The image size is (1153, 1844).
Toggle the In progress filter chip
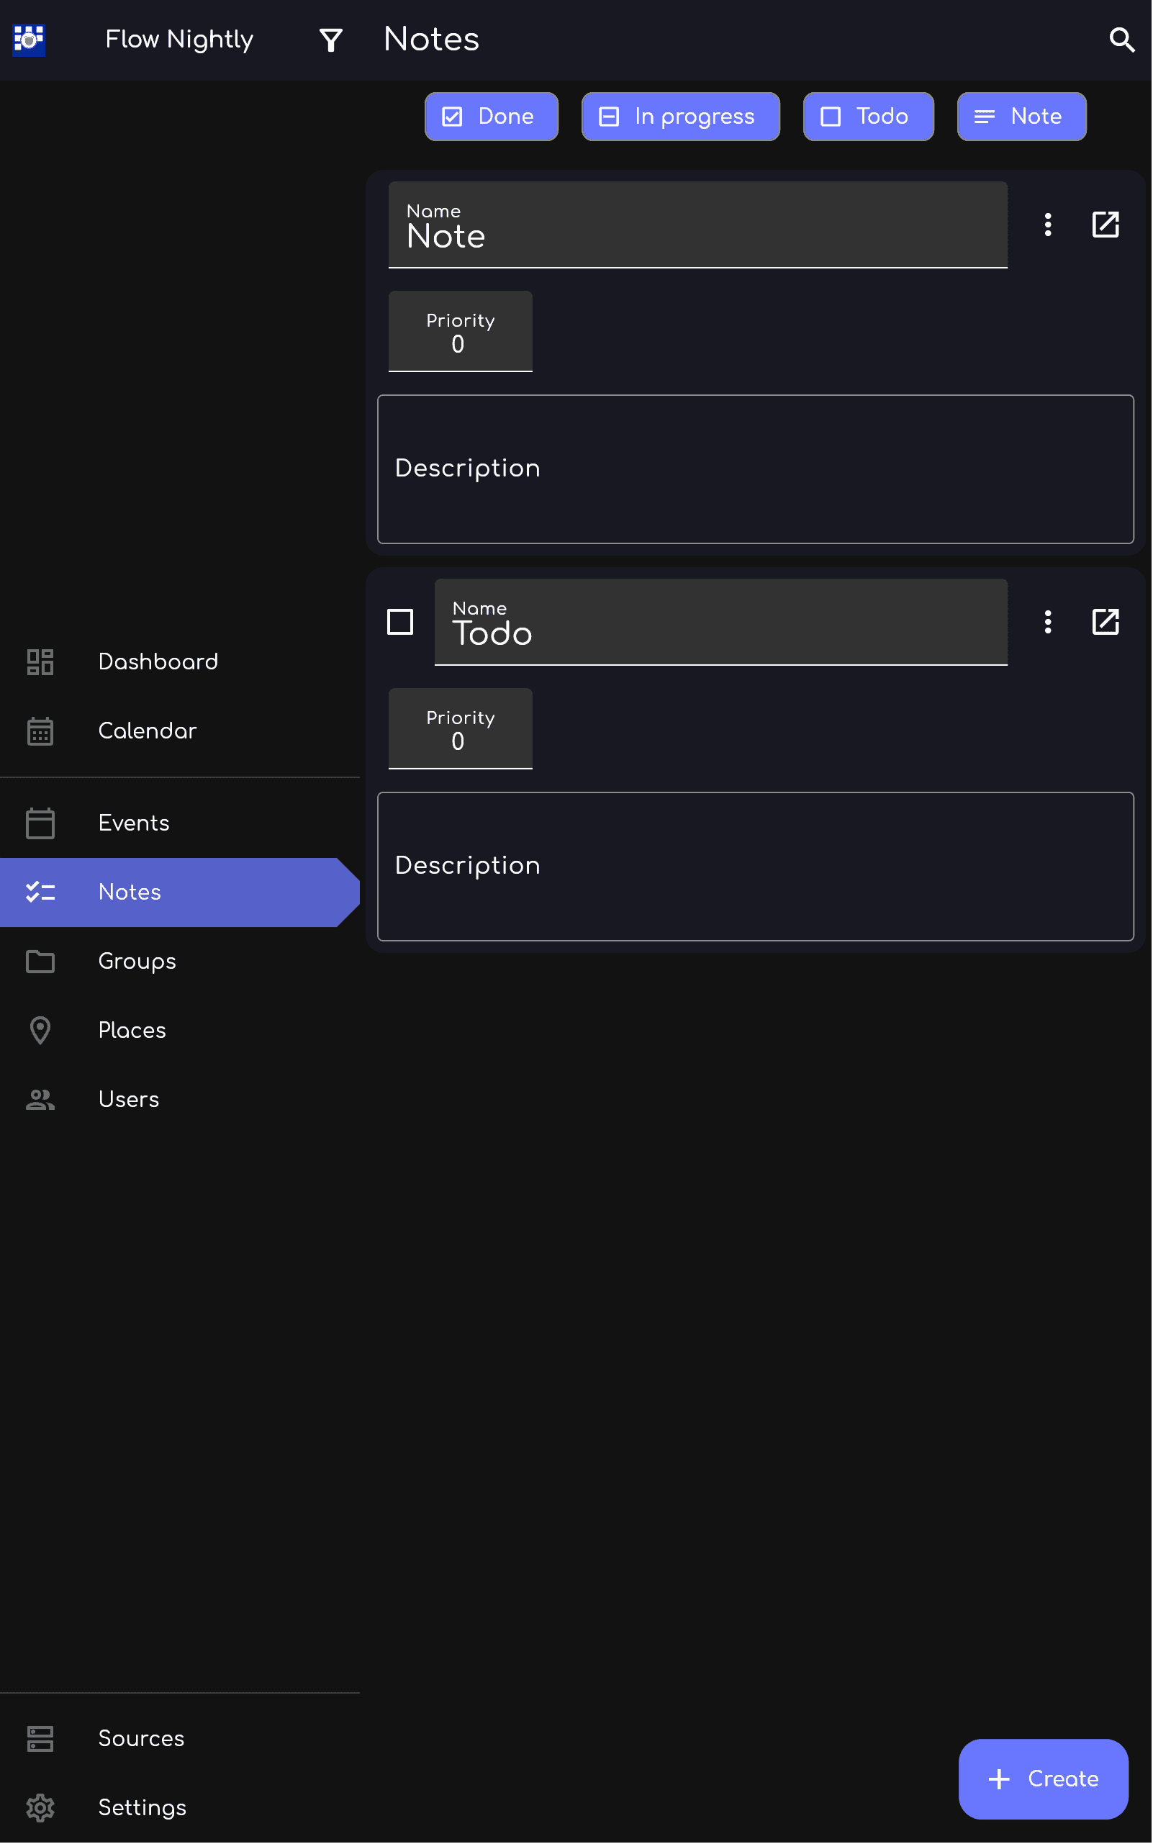tap(680, 117)
